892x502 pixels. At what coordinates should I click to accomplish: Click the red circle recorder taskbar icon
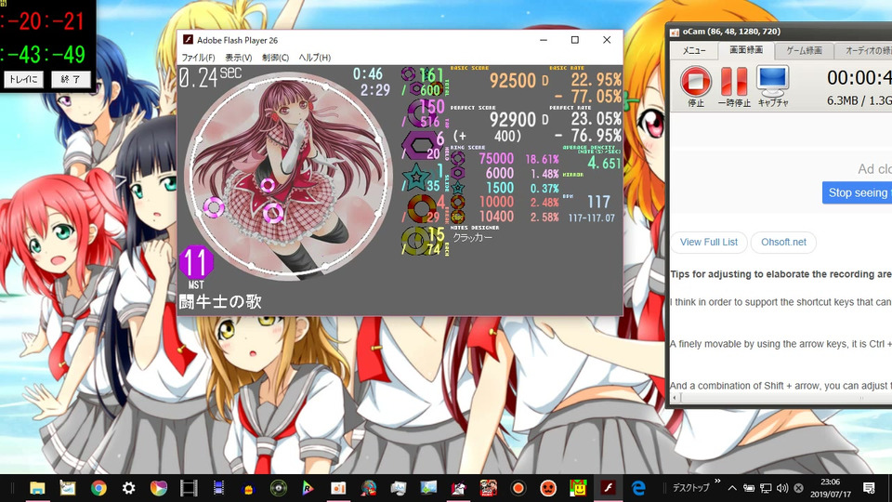point(518,488)
